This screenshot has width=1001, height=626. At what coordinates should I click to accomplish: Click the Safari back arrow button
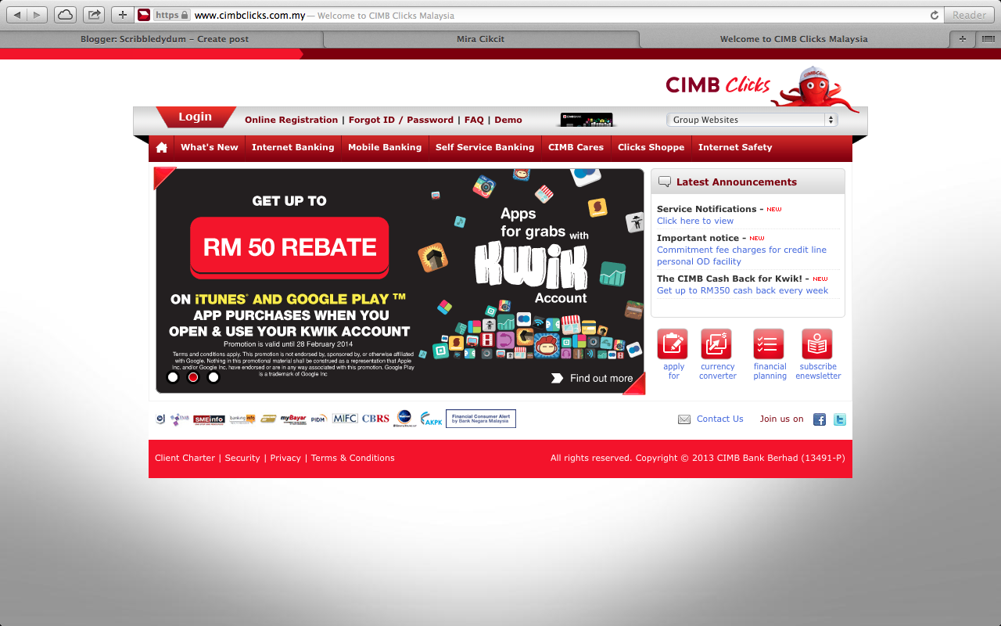coord(18,15)
